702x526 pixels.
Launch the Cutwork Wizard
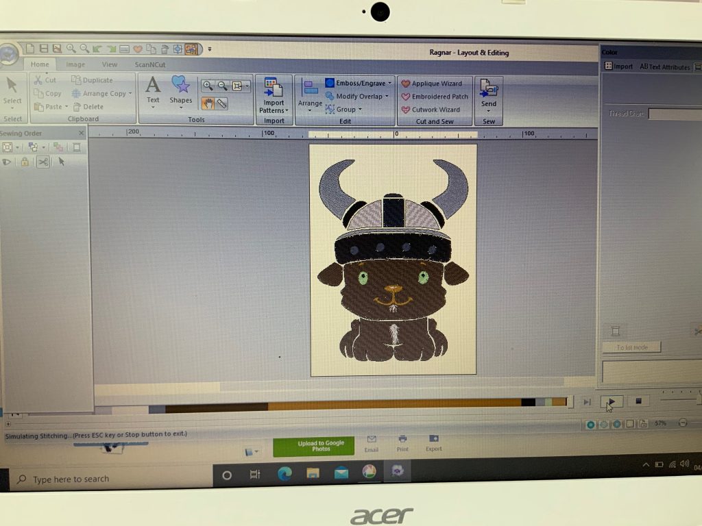click(431, 109)
